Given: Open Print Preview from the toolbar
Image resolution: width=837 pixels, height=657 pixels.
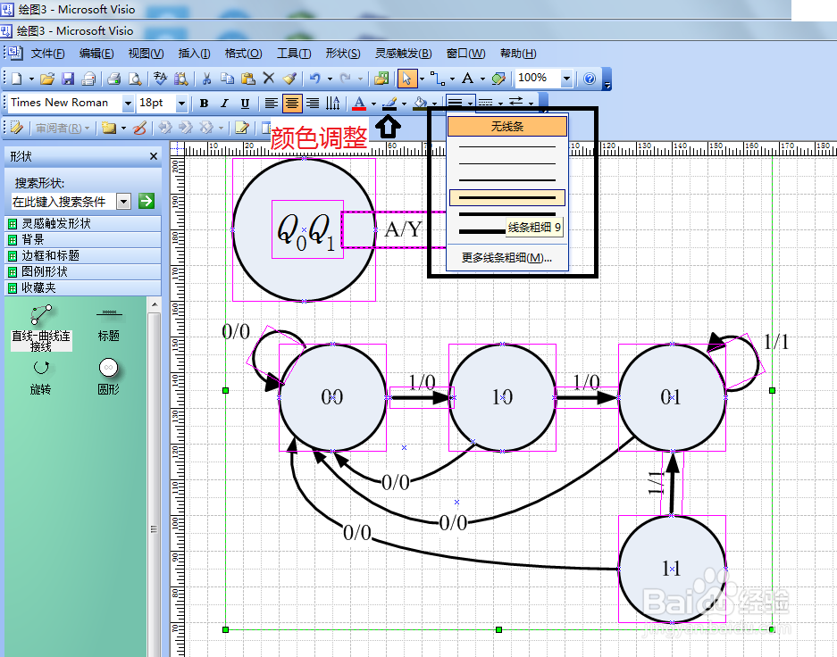Looking at the screenshot, I should coord(135,79).
